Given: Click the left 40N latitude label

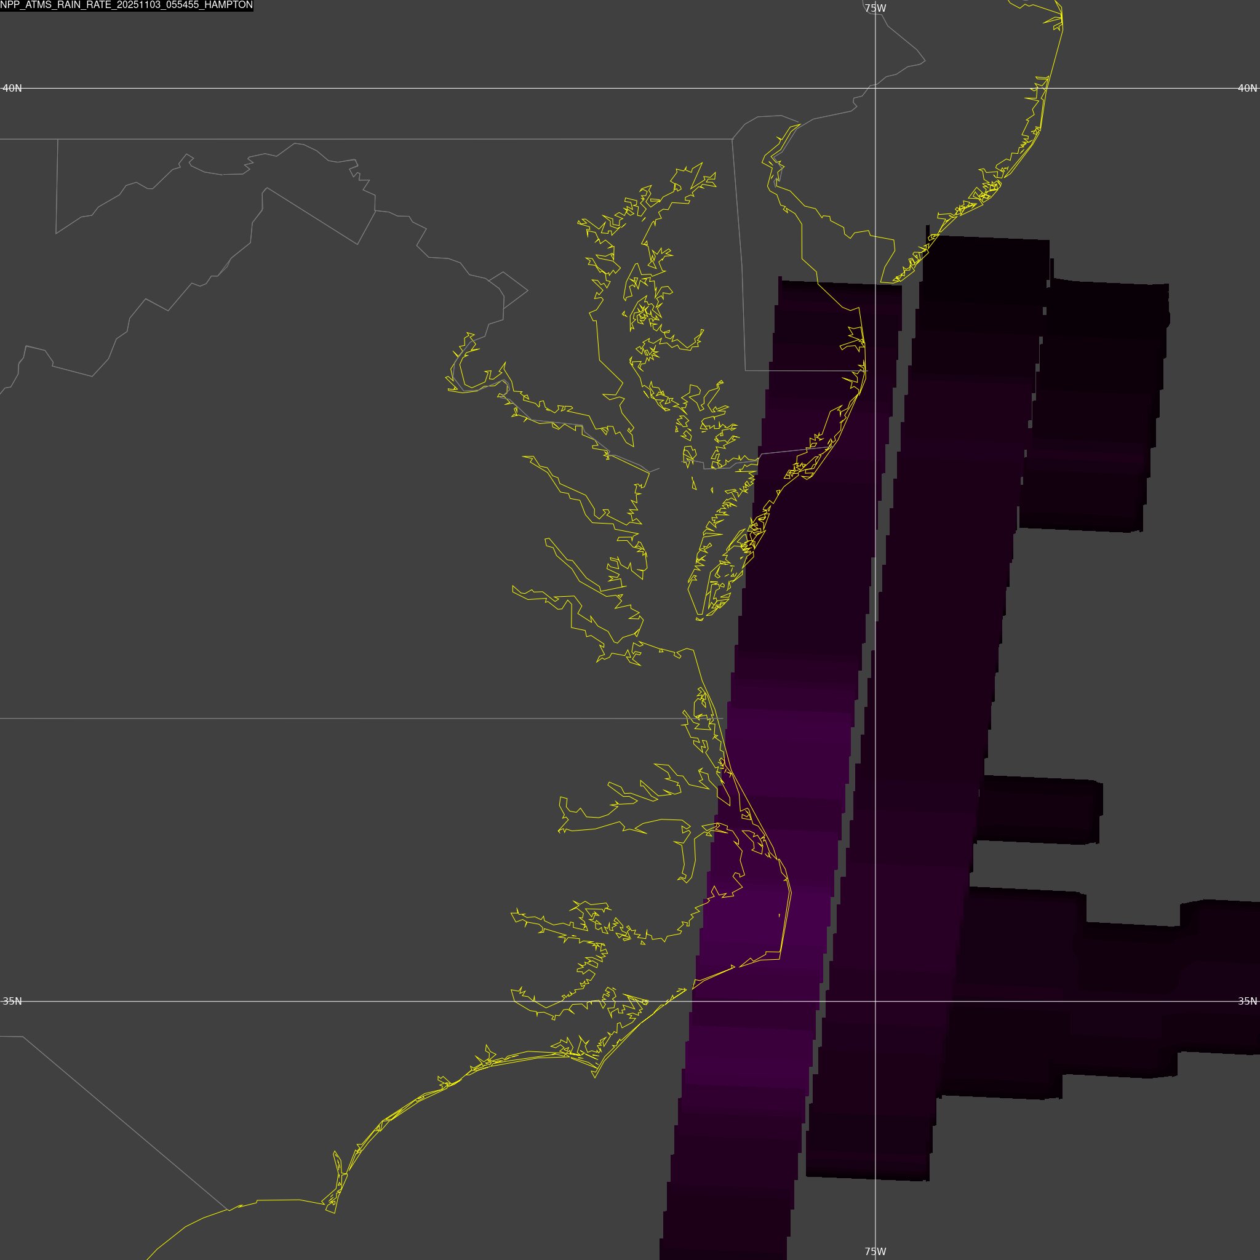Looking at the screenshot, I should coord(12,88).
